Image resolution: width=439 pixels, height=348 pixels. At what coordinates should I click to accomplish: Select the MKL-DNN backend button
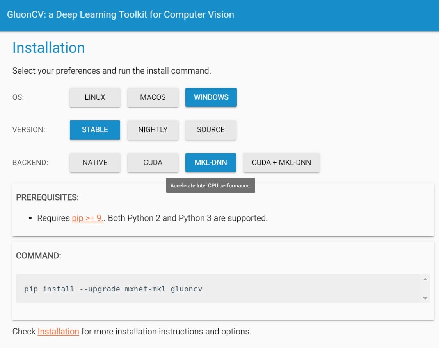211,162
